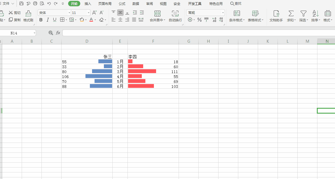Align text to bottom of cell
Viewport: 335px width, 179px height.
[x=127, y=13]
